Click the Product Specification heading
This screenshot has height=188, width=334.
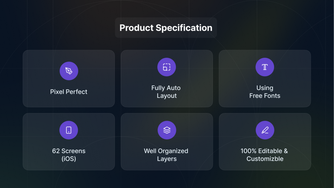coord(166,28)
